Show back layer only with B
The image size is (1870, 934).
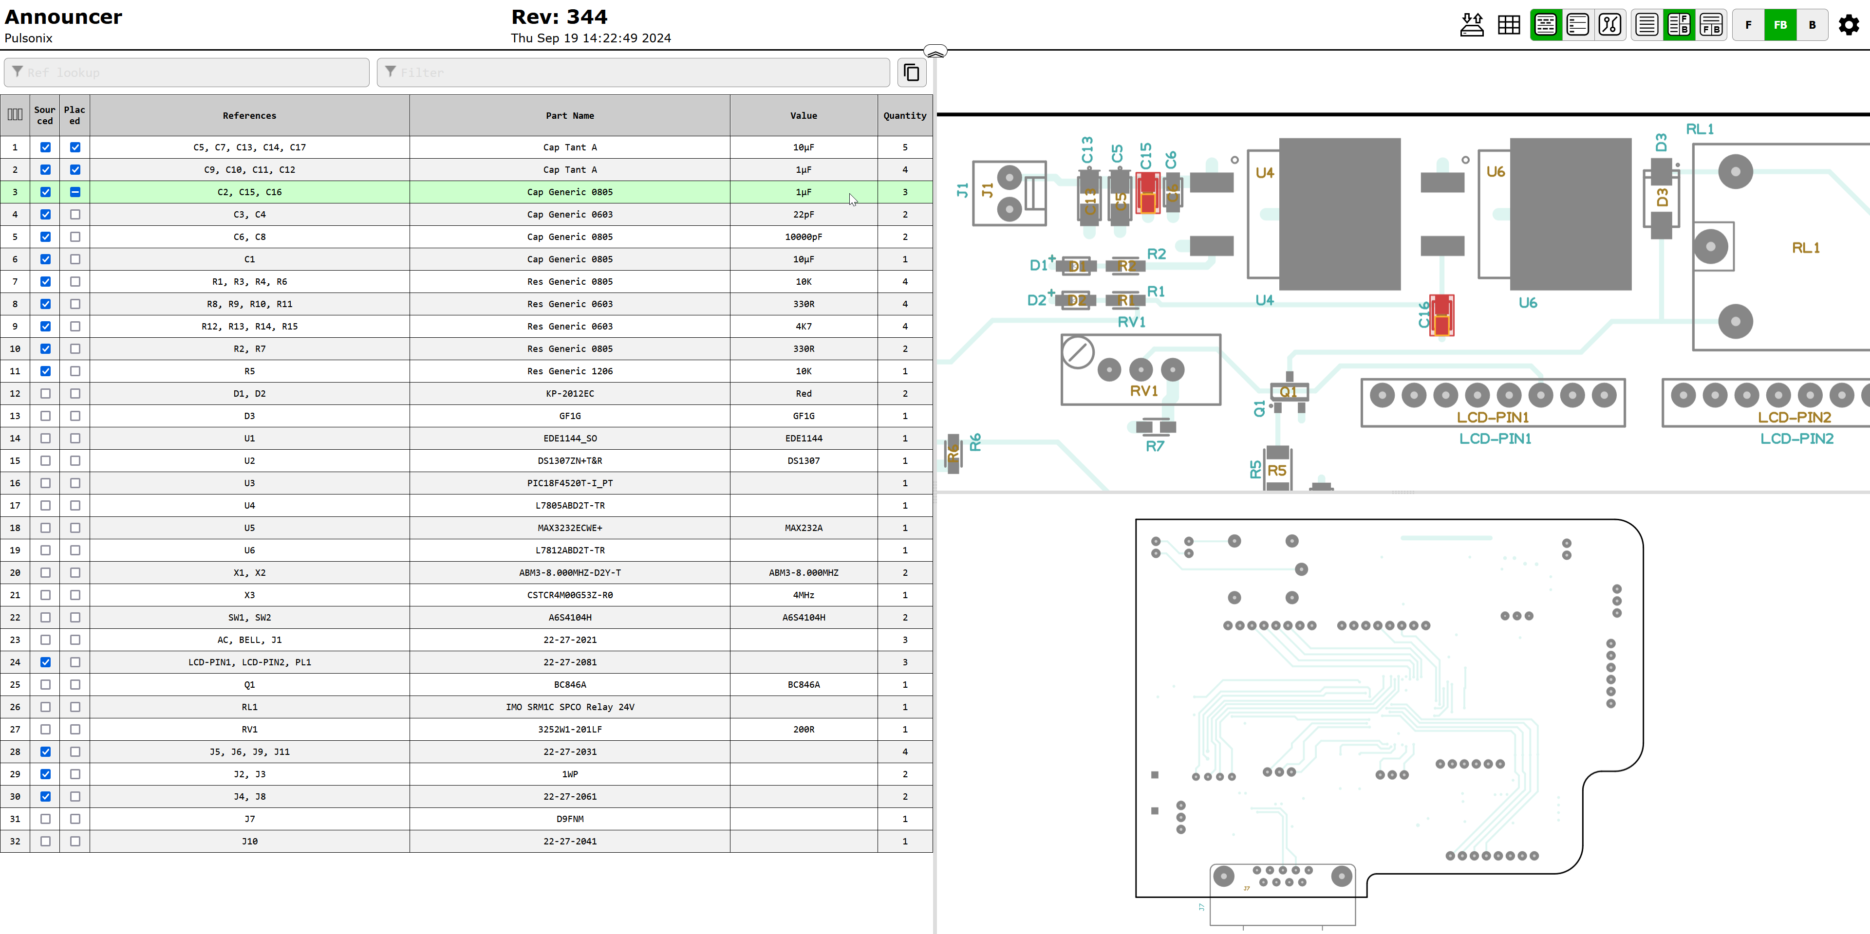click(x=1812, y=25)
